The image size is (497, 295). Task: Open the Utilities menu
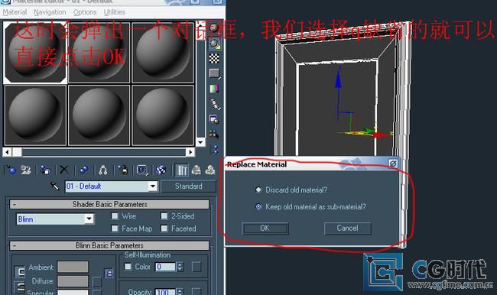tap(115, 12)
